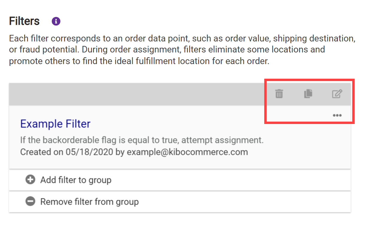
Task: Open the Example Filter title link
Action: (x=55, y=124)
